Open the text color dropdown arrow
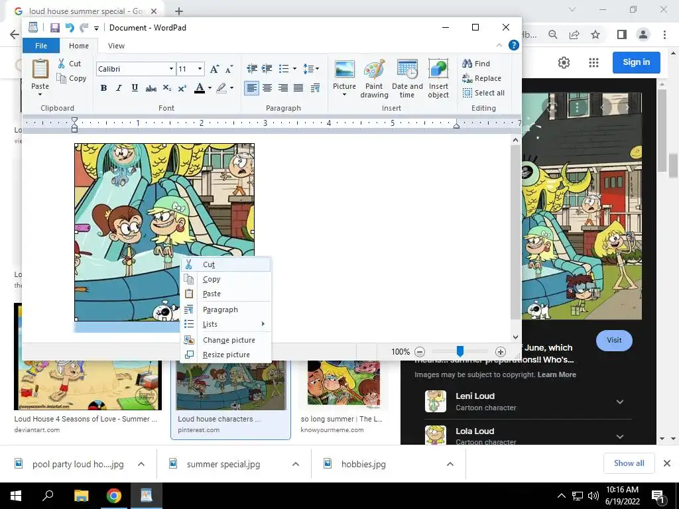The height and width of the screenshot is (509, 679). point(210,88)
